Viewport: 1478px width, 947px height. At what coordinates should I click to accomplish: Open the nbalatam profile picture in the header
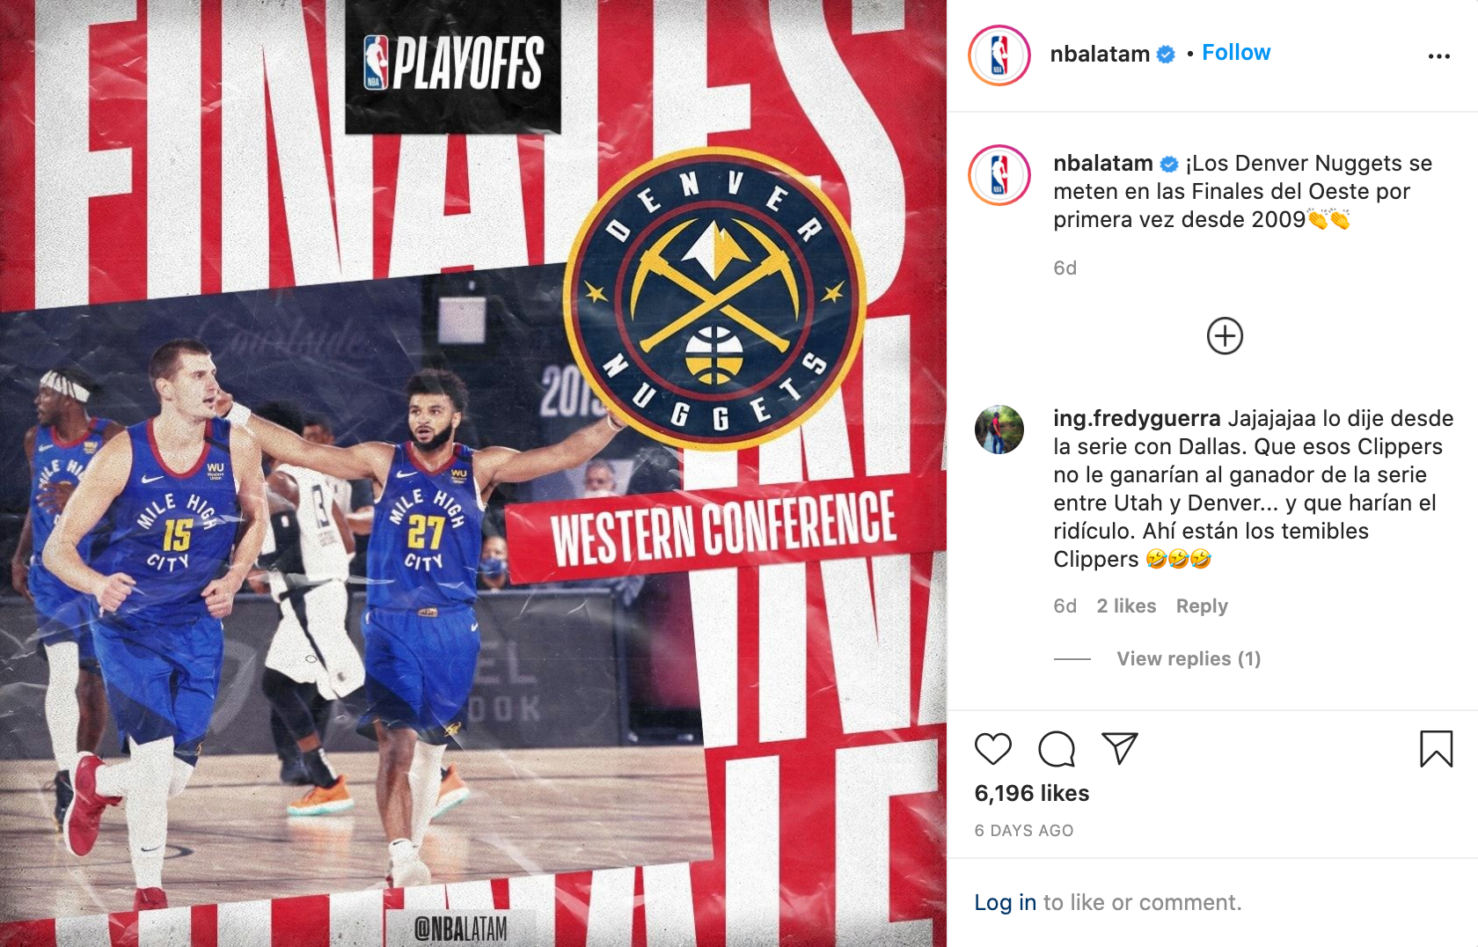coord(999,55)
